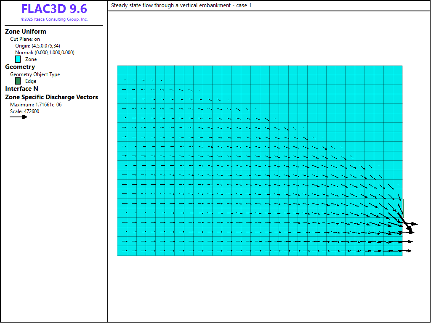Click the cyan Zone color swatch
This screenshot has width=431, height=323.
(x=18, y=59)
